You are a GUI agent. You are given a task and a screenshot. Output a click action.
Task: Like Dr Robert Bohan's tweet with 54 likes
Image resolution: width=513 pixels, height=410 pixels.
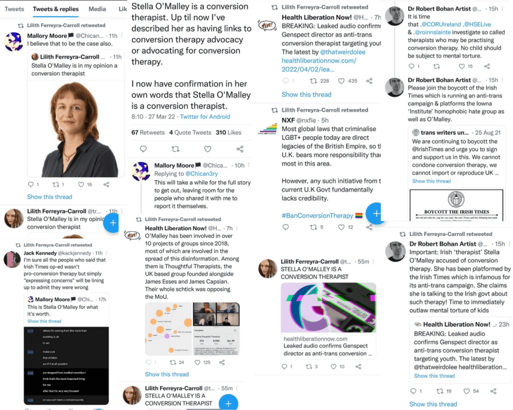pyautogui.click(x=466, y=390)
